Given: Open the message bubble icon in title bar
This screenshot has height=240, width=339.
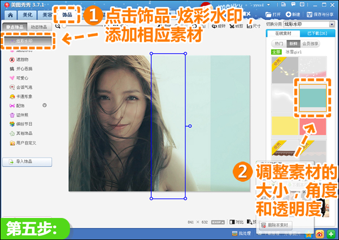Looking at the screenshot, I should pyautogui.click(x=293, y=5).
